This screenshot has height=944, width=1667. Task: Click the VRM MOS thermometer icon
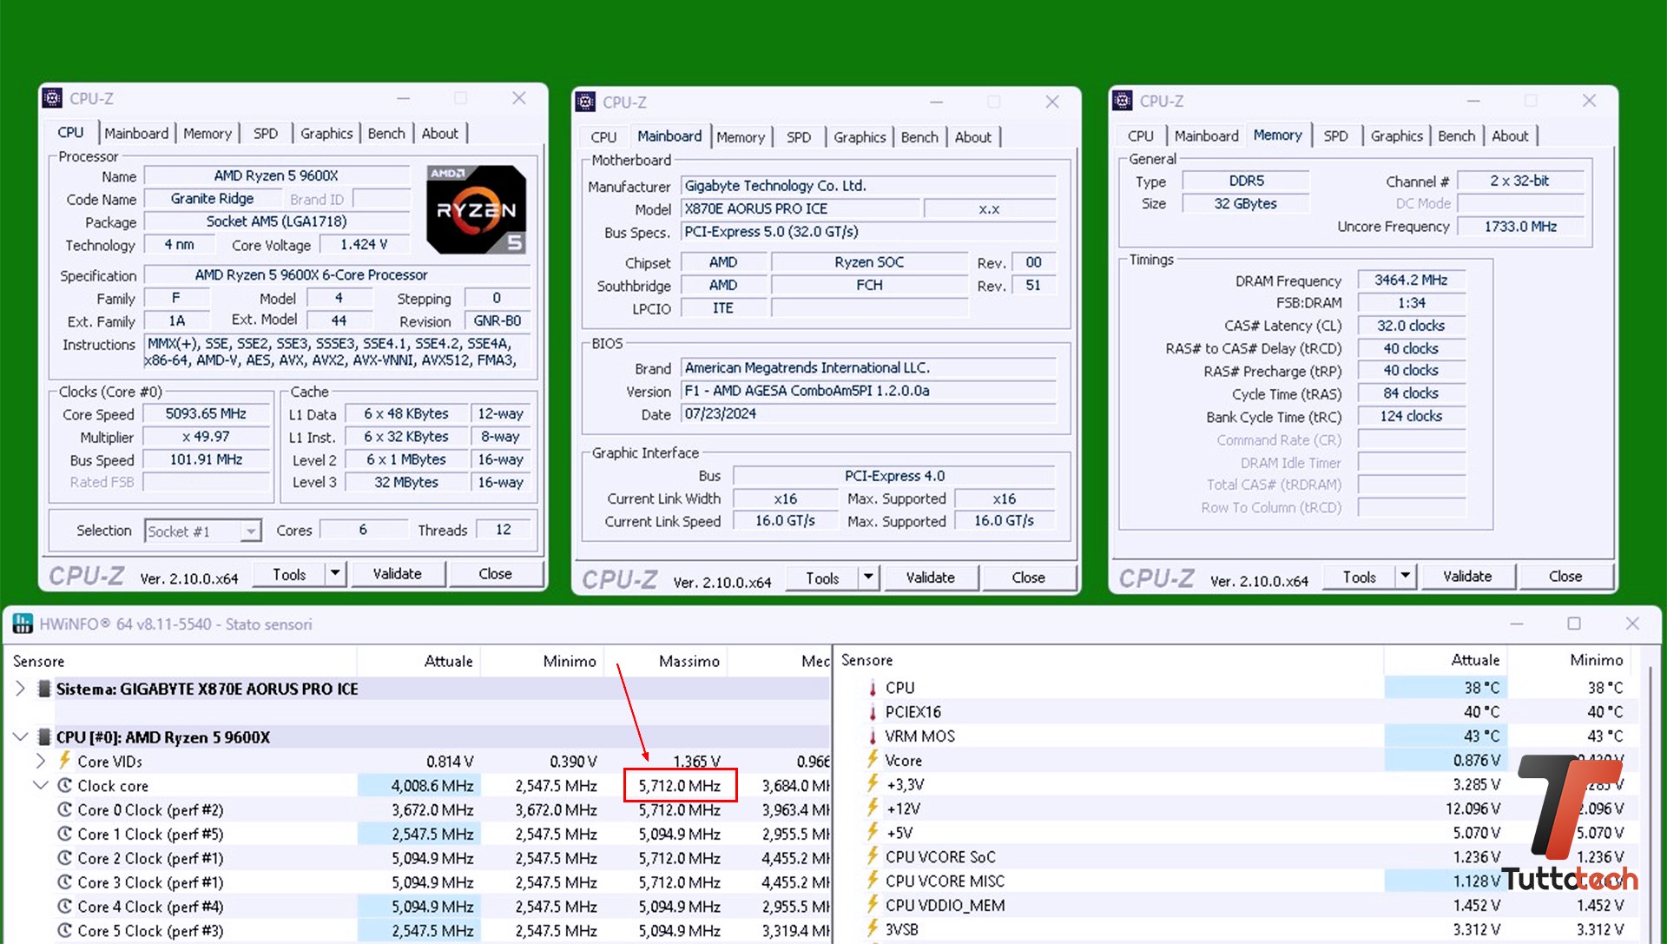(872, 736)
